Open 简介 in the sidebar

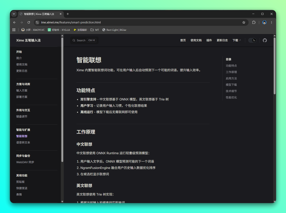pyautogui.click(x=19, y=58)
